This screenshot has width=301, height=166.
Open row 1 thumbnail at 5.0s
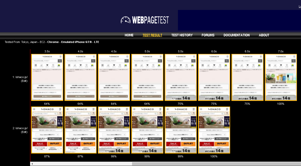click(x=147, y=77)
